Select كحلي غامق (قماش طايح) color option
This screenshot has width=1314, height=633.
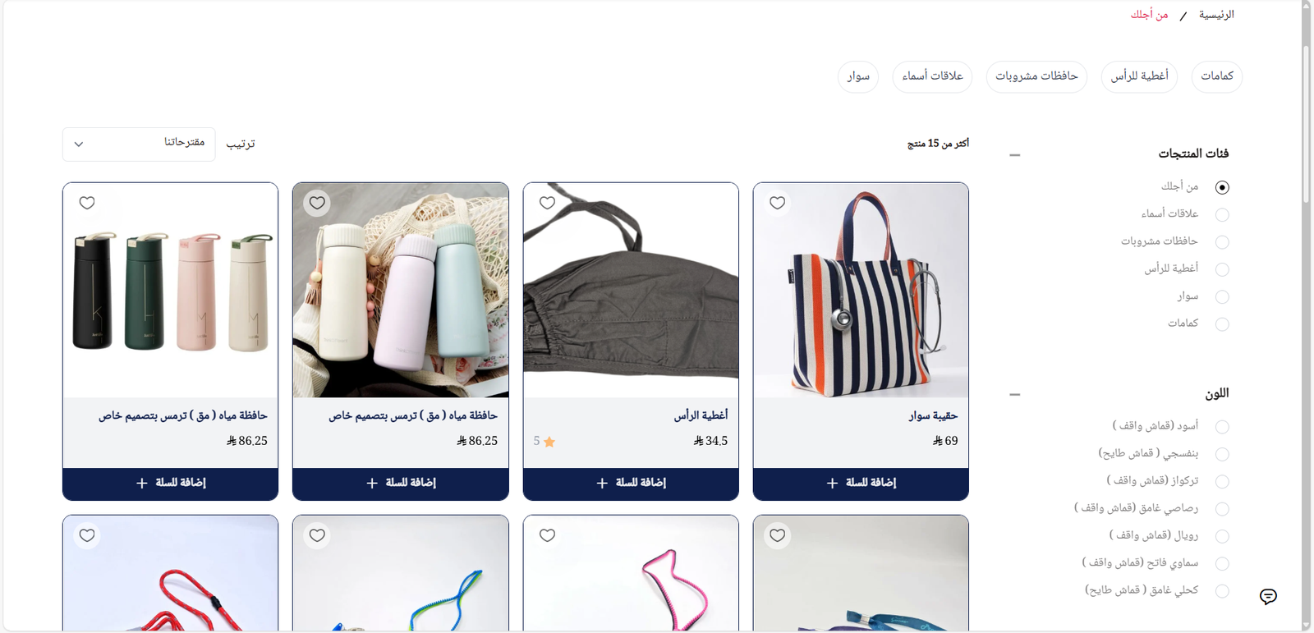[x=1222, y=591]
